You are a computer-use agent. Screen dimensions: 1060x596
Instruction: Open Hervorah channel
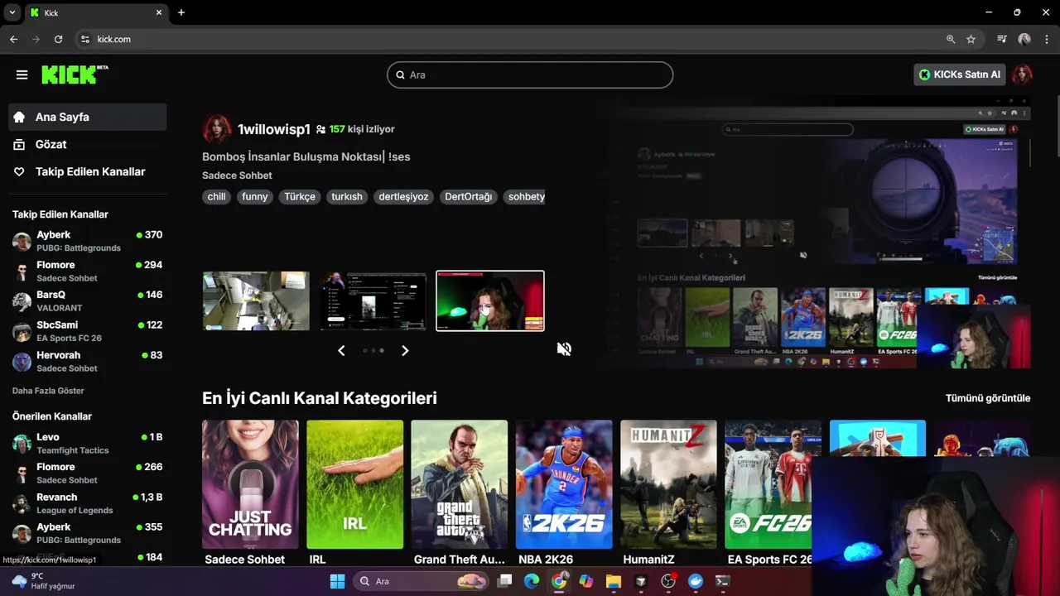[x=87, y=362]
